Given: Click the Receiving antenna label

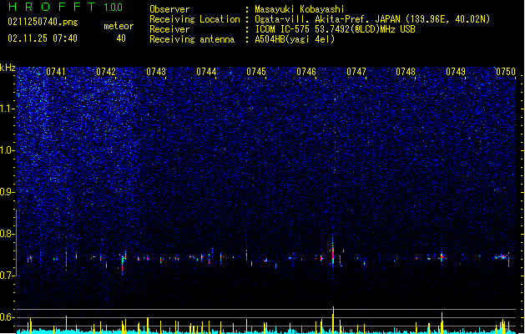Looking at the screenshot, I should point(192,39).
